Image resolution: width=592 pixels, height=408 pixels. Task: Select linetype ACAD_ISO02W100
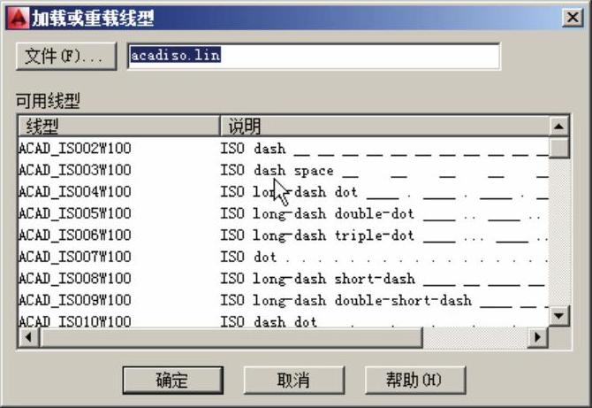75,148
